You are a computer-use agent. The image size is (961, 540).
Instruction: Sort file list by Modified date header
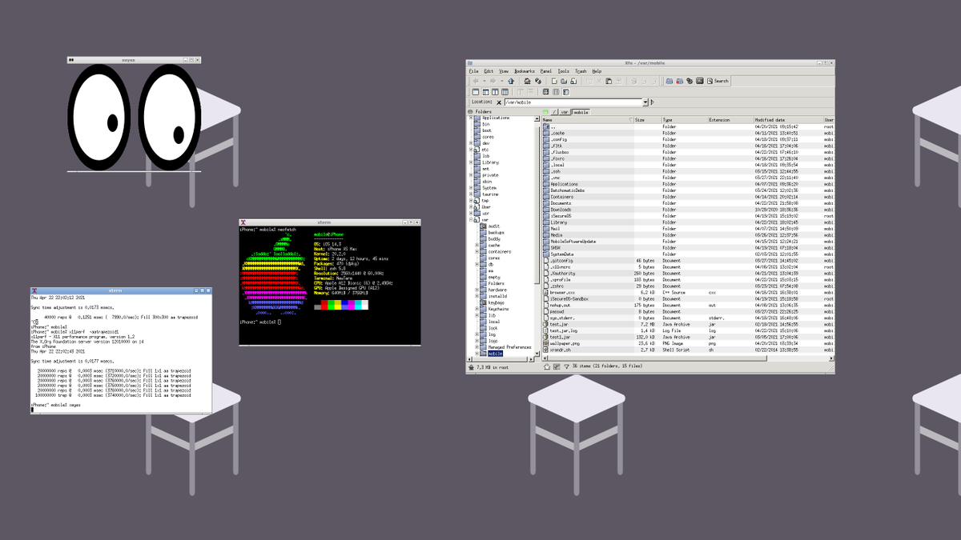(x=788, y=120)
